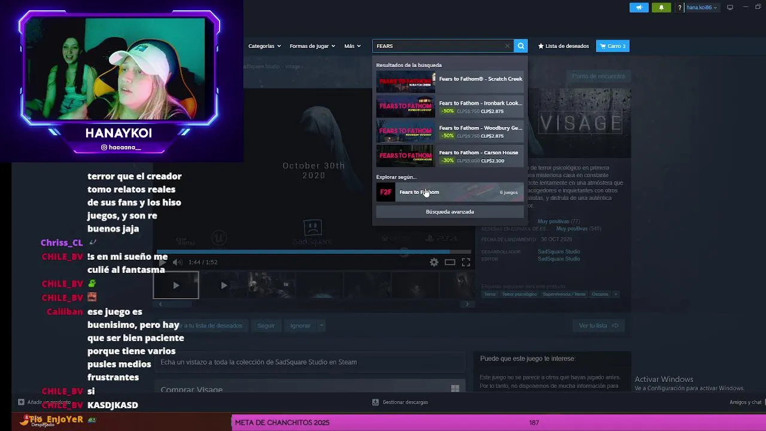Expand more tags with plus button

(615, 295)
